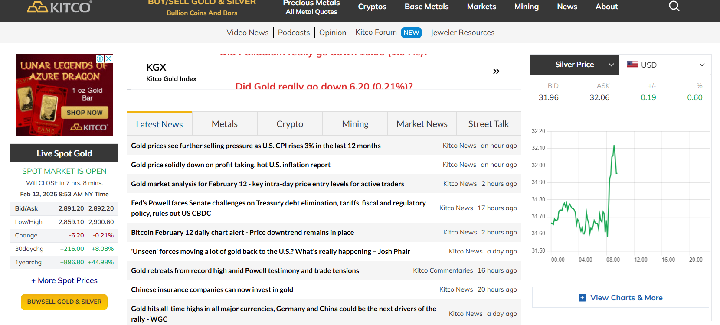
Task: Click gold bid value 2,891.20
Action: click(x=71, y=208)
